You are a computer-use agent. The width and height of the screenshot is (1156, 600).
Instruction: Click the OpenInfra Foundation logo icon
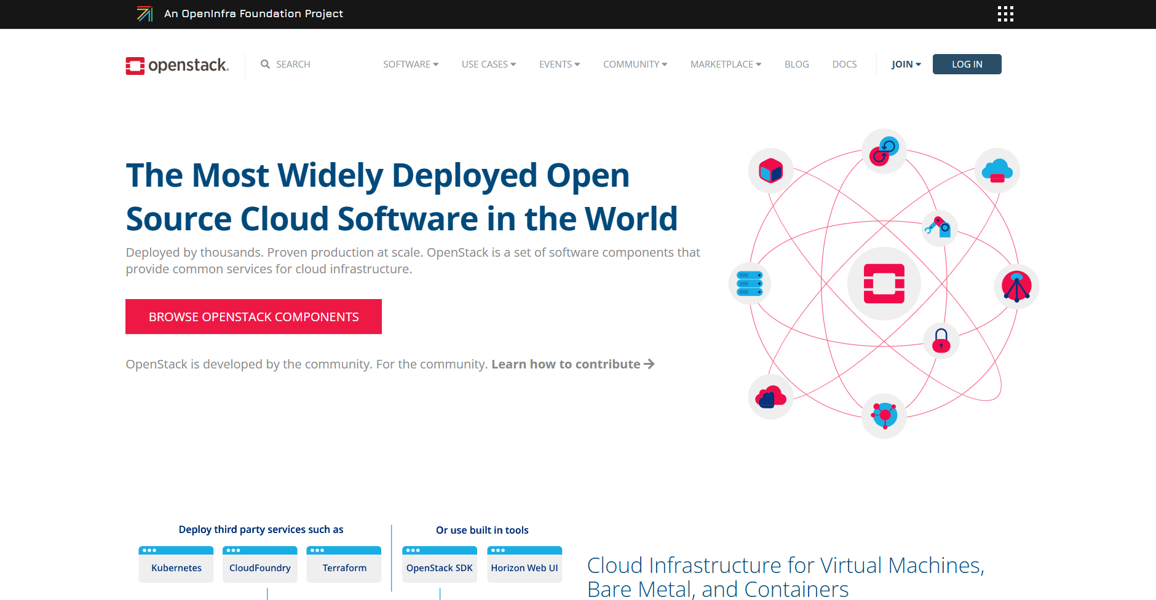point(144,14)
